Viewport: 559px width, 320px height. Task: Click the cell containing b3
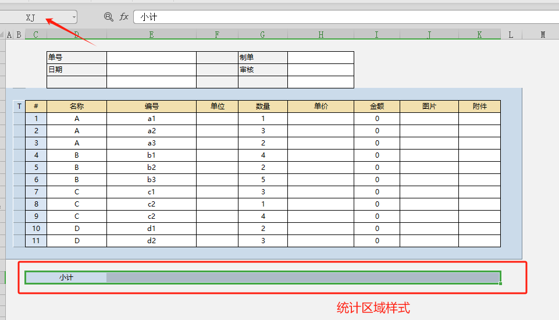coord(151,180)
